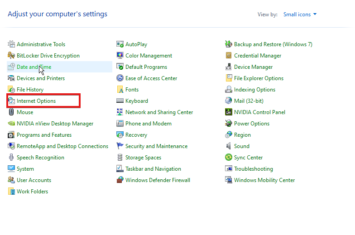Click the Speech Recognition microphone icon
The height and width of the screenshot is (235, 355).
11,158
